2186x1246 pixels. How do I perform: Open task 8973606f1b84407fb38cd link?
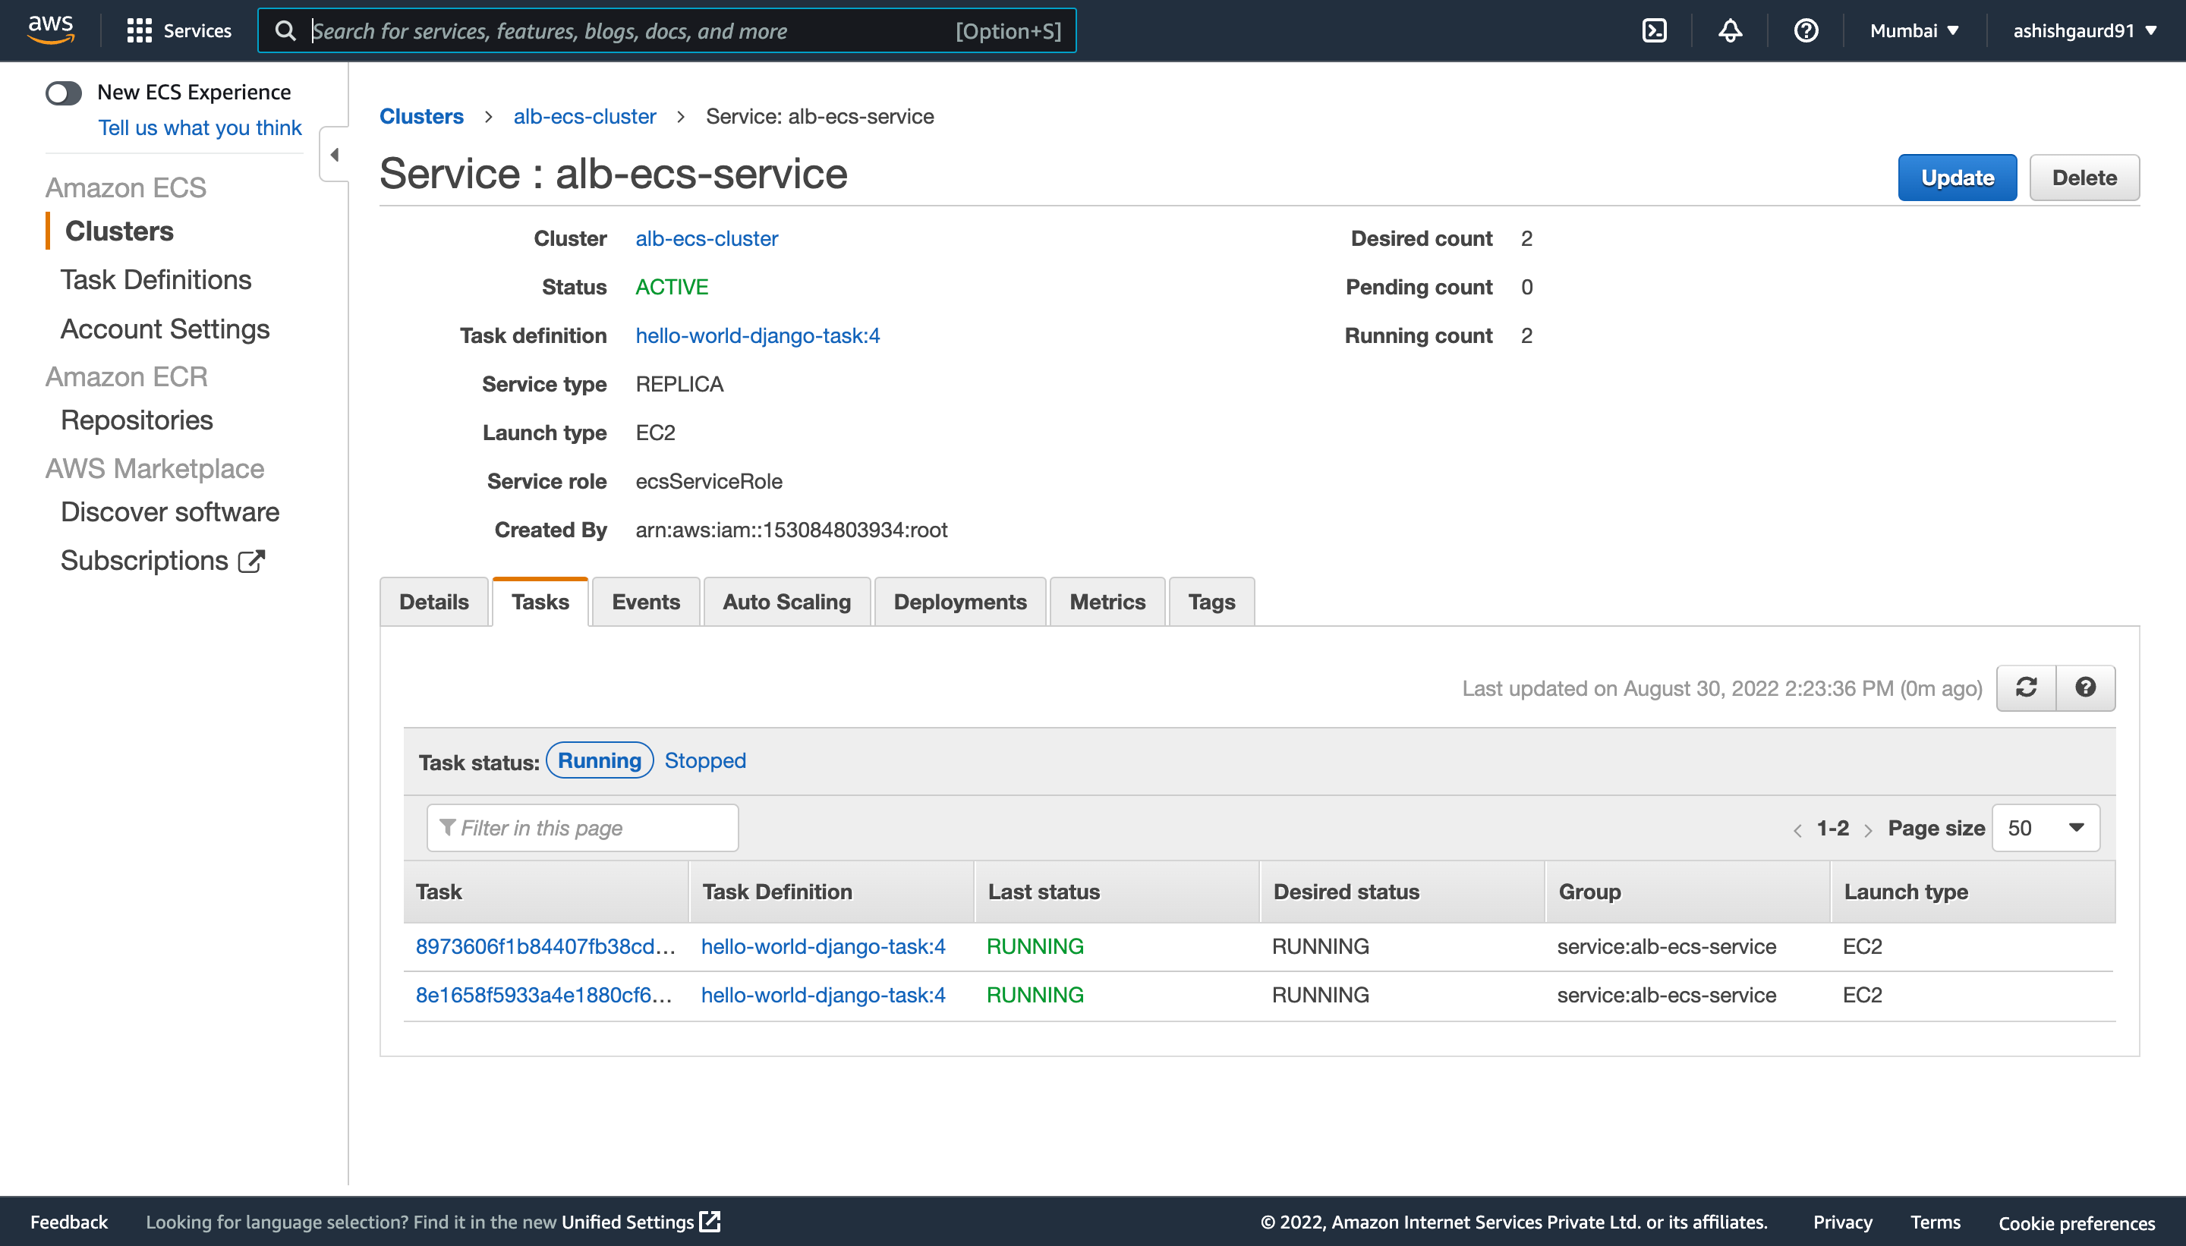(545, 946)
